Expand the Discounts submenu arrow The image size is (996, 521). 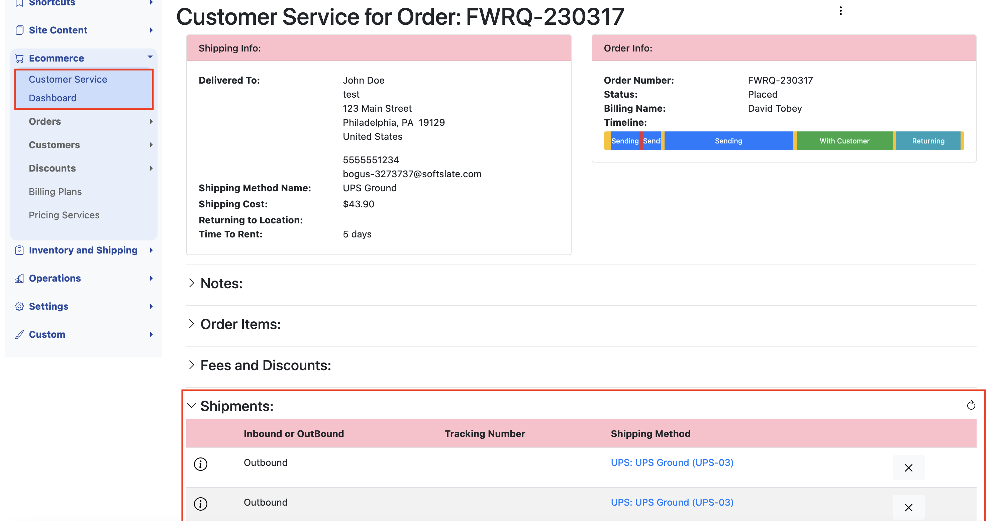coord(151,168)
